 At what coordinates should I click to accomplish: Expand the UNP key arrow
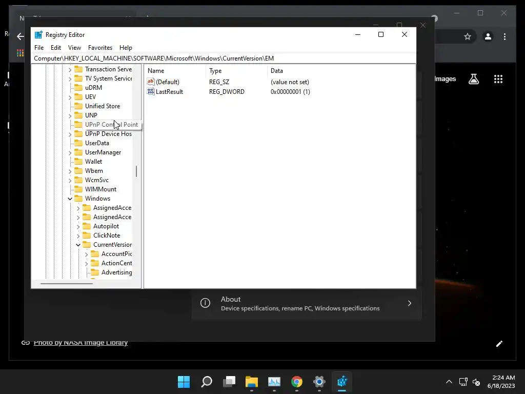(70, 115)
